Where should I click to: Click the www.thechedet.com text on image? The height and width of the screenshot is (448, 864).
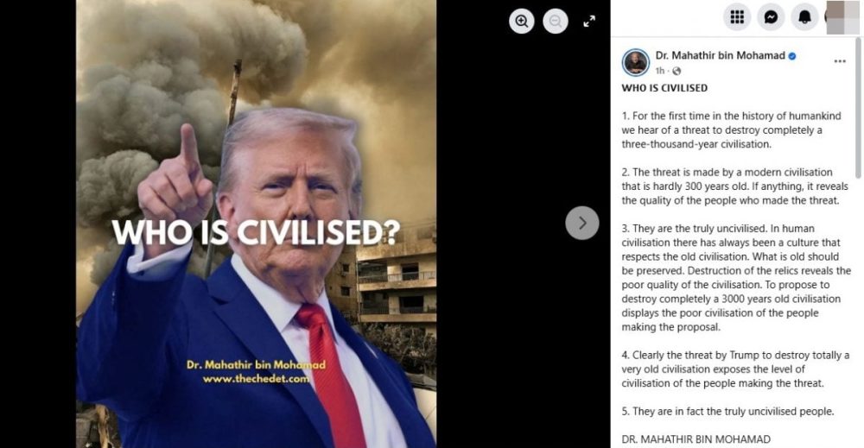coord(256,379)
